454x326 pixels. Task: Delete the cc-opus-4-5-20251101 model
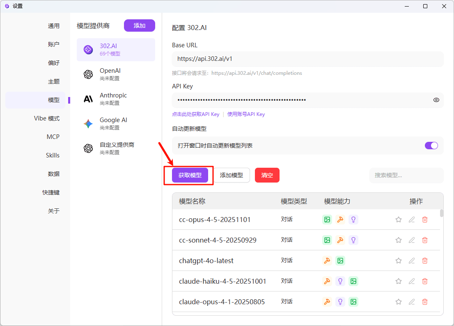point(425,220)
